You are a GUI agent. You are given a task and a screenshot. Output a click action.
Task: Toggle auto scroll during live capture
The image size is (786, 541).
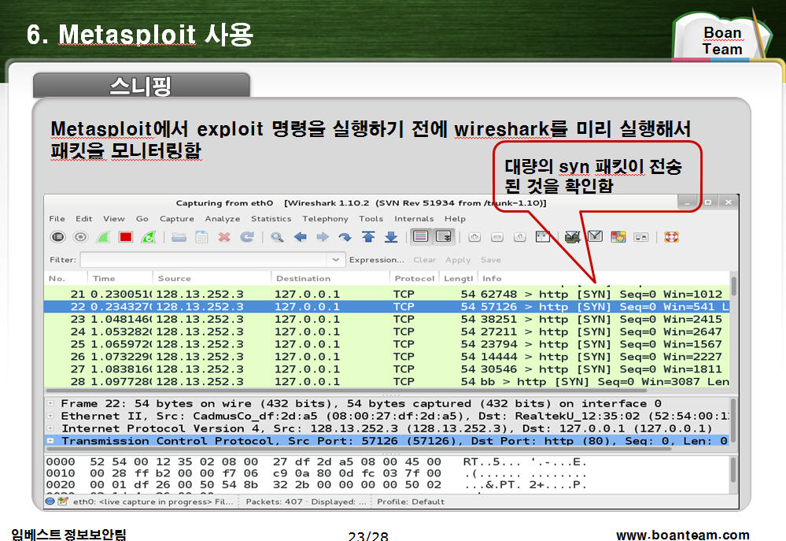tap(444, 236)
